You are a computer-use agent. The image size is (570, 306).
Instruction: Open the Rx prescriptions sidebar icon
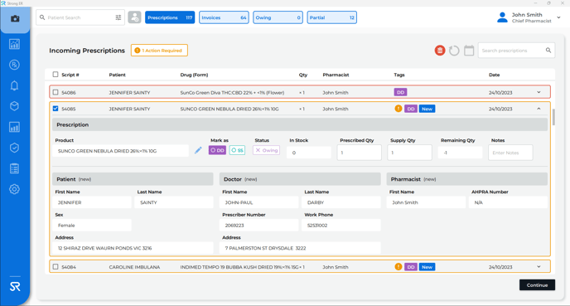coord(15,65)
